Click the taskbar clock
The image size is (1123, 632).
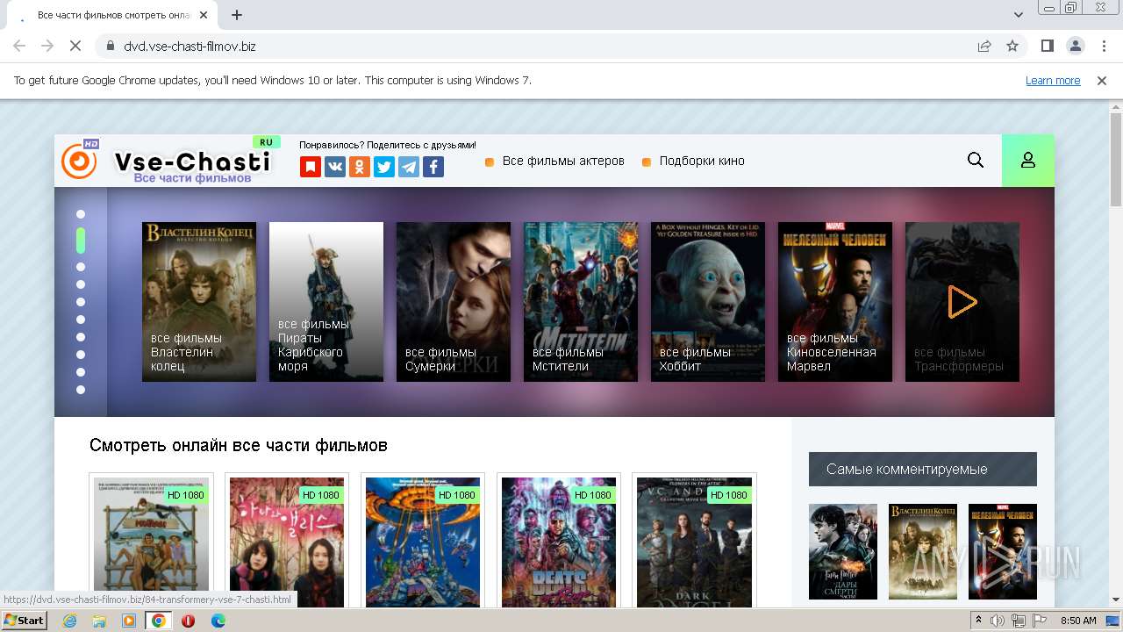1078,621
